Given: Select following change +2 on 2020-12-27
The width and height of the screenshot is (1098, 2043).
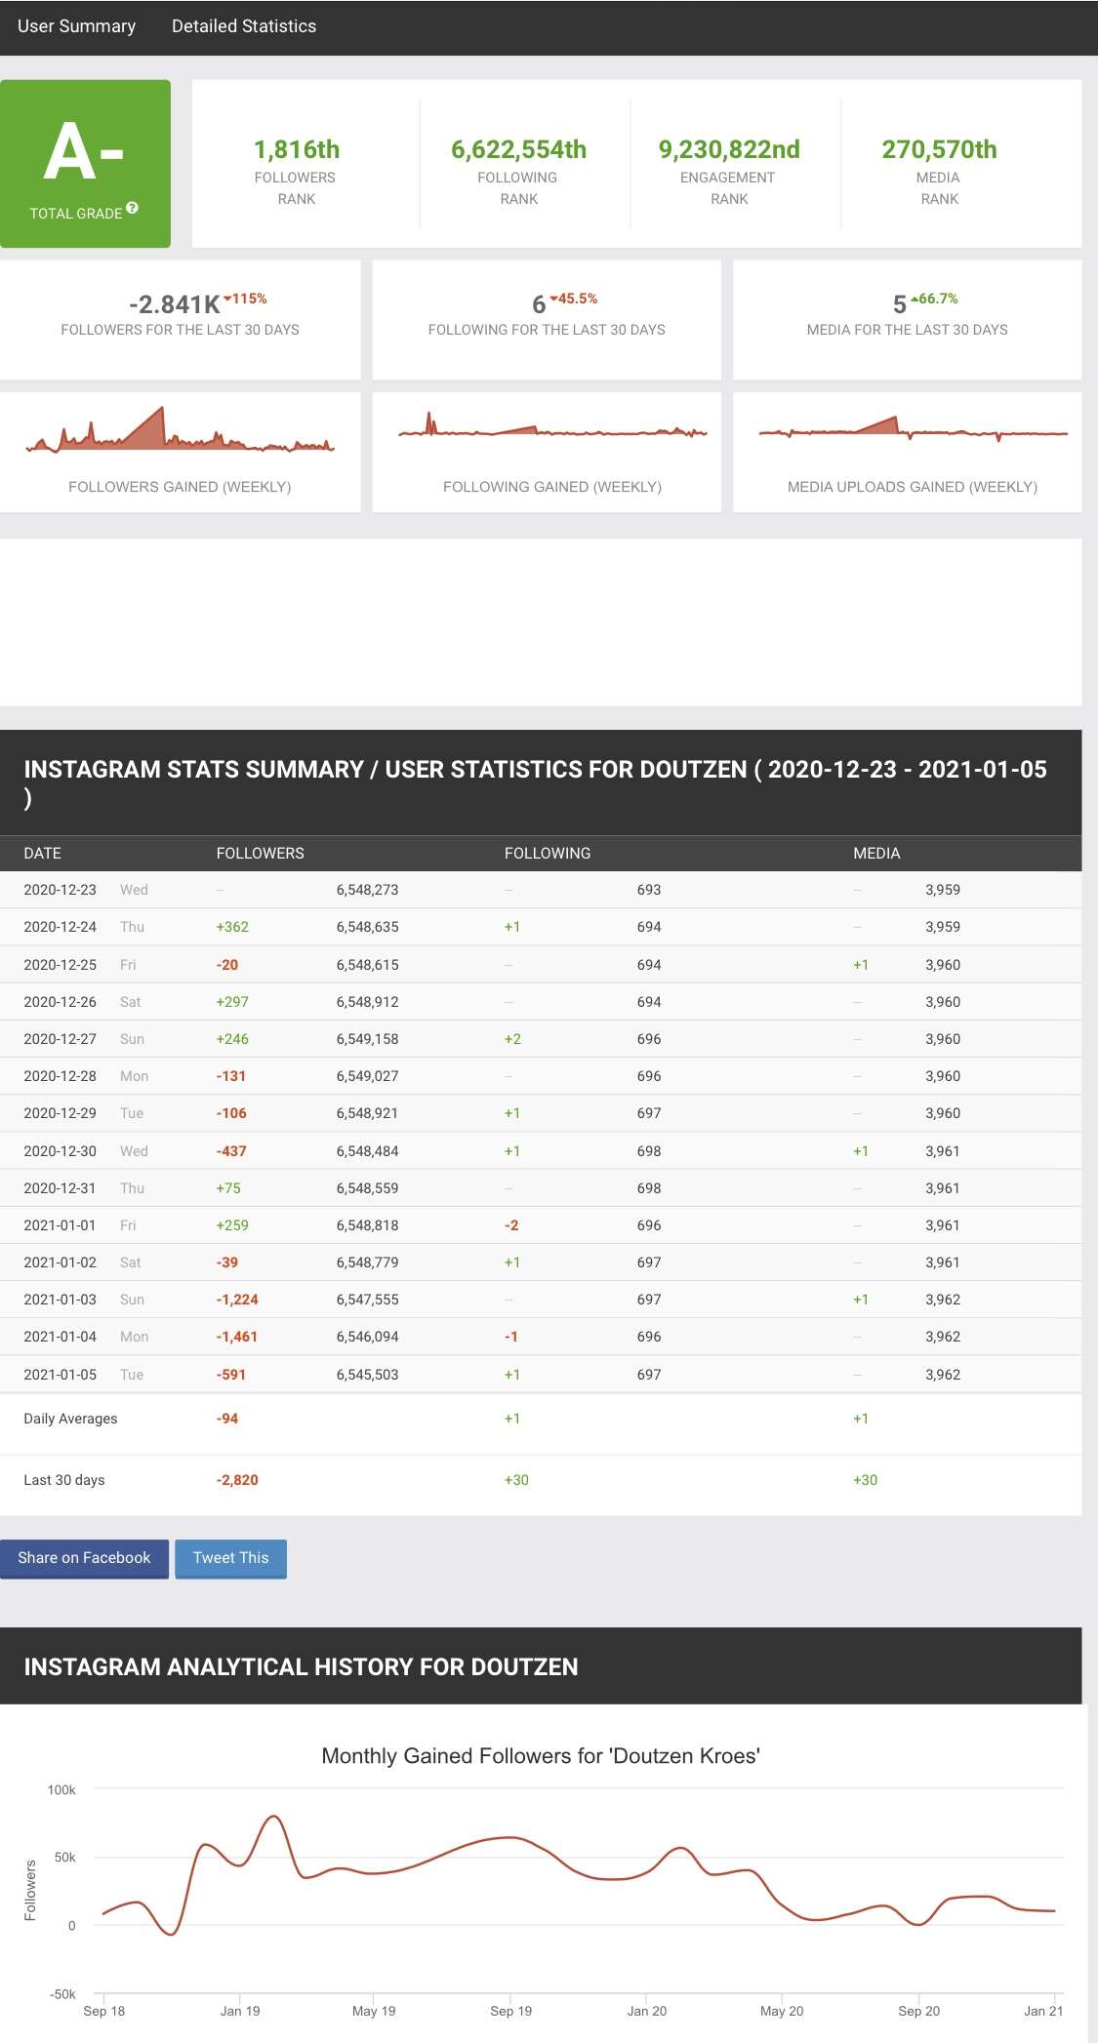Looking at the screenshot, I should pyautogui.click(x=512, y=1039).
